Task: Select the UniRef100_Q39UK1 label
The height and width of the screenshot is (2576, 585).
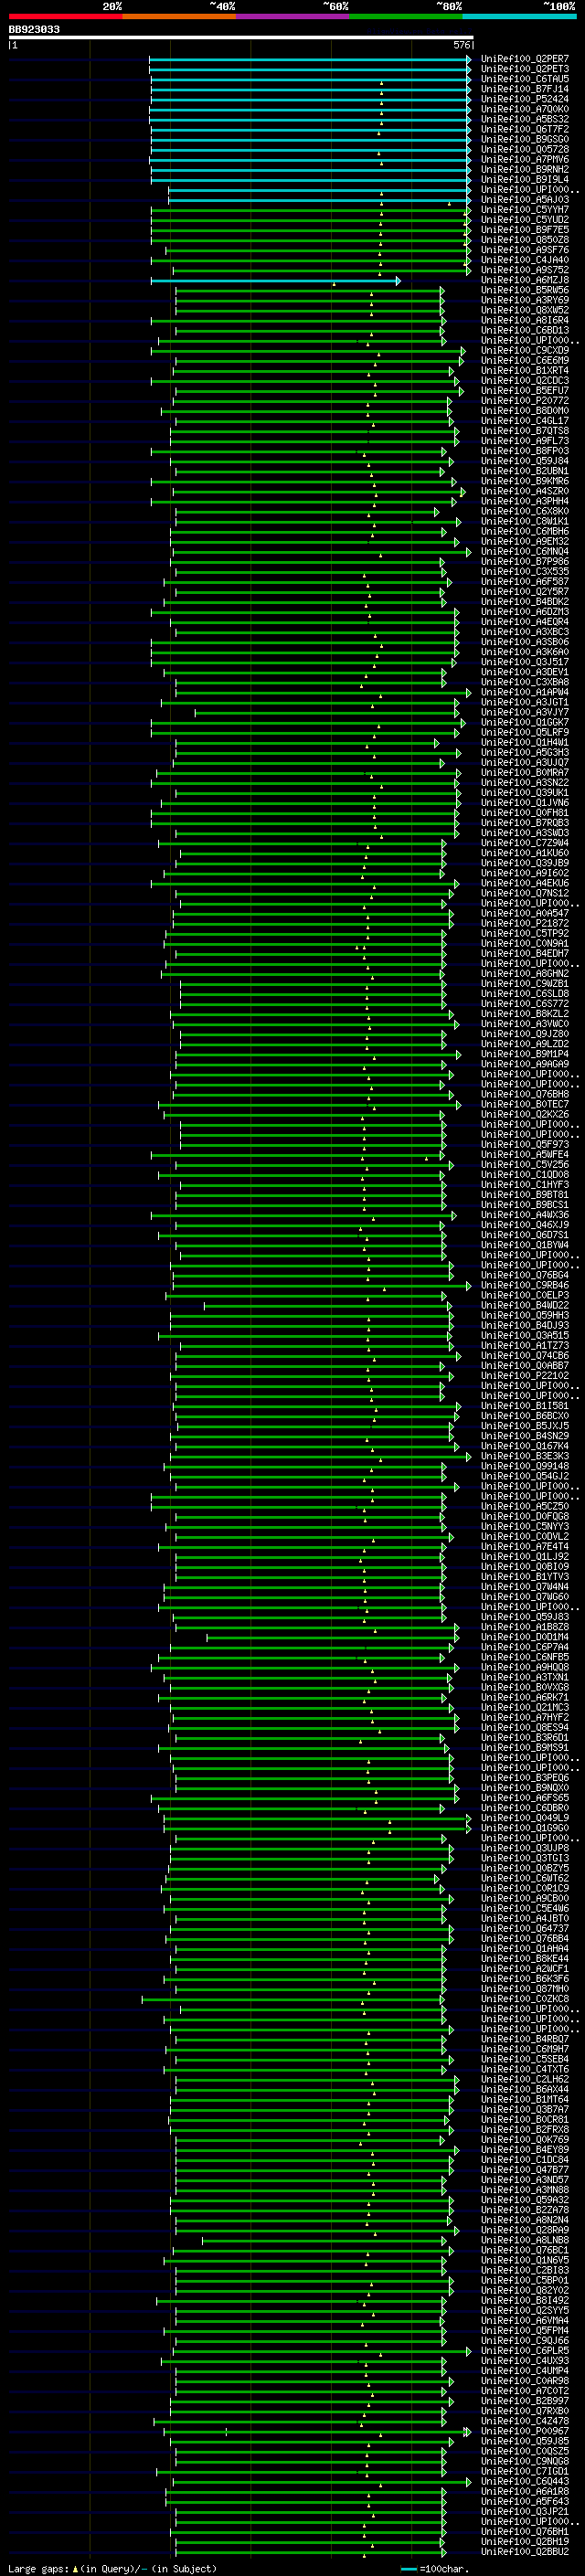Action: pyautogui.click(x=524, y=793)
